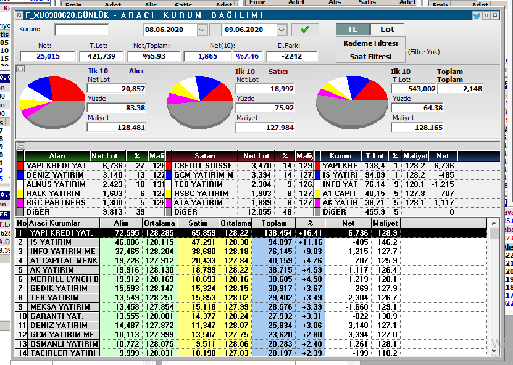
Task: Sort sellers by the Satan column header
Action: click(x=205, y=156)
